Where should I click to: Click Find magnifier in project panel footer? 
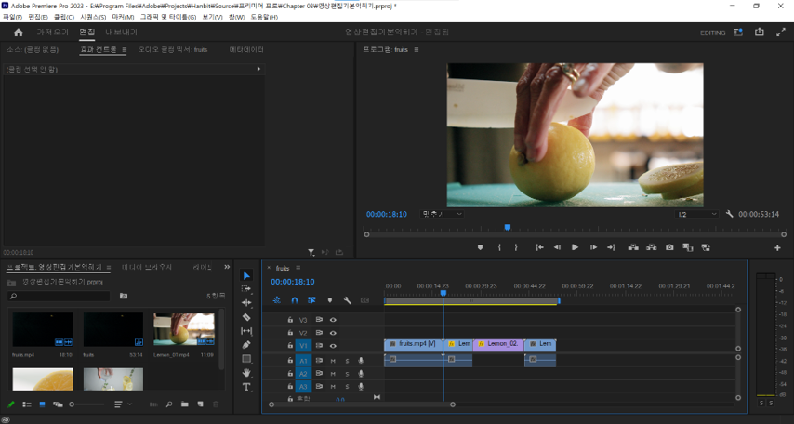pos(169,404)
